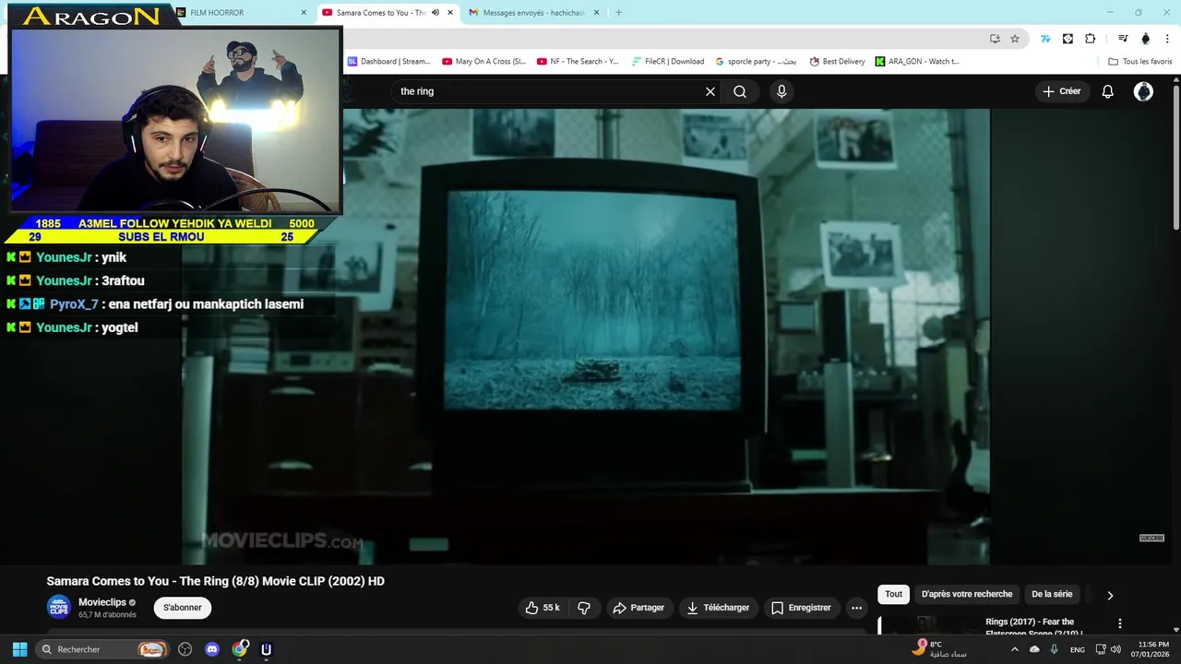Open the sporcle party bookmark
This screenshot has width=1181, height=664.
click(756, 62)
